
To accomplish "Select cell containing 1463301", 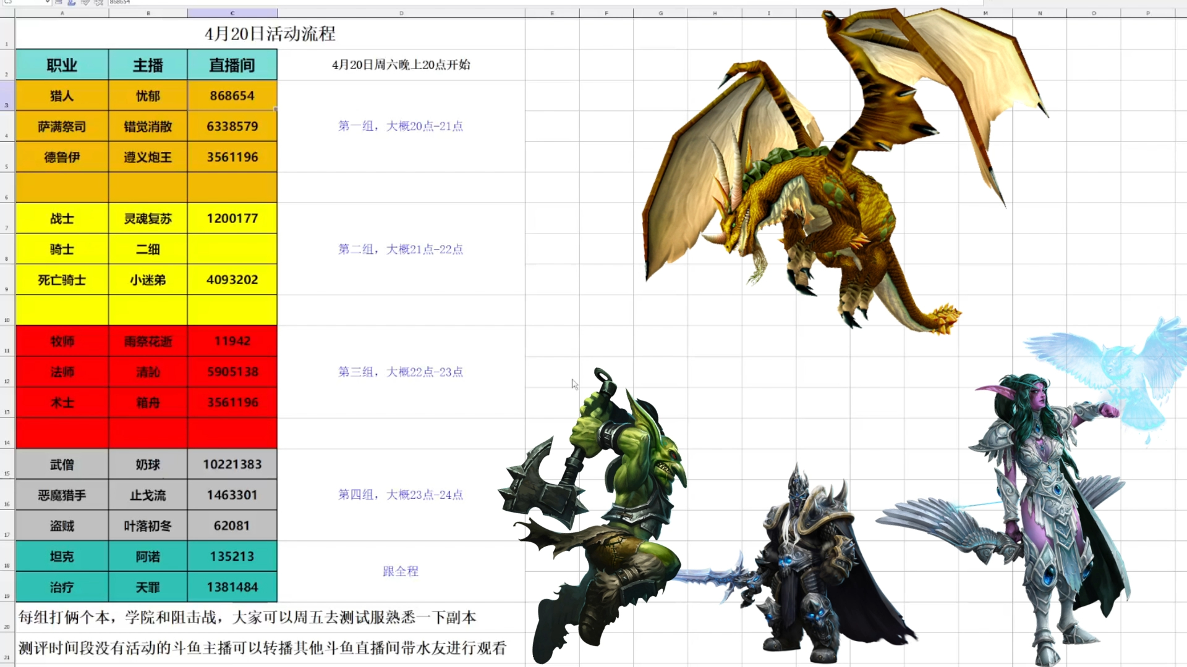I will [x=232, y=495].
